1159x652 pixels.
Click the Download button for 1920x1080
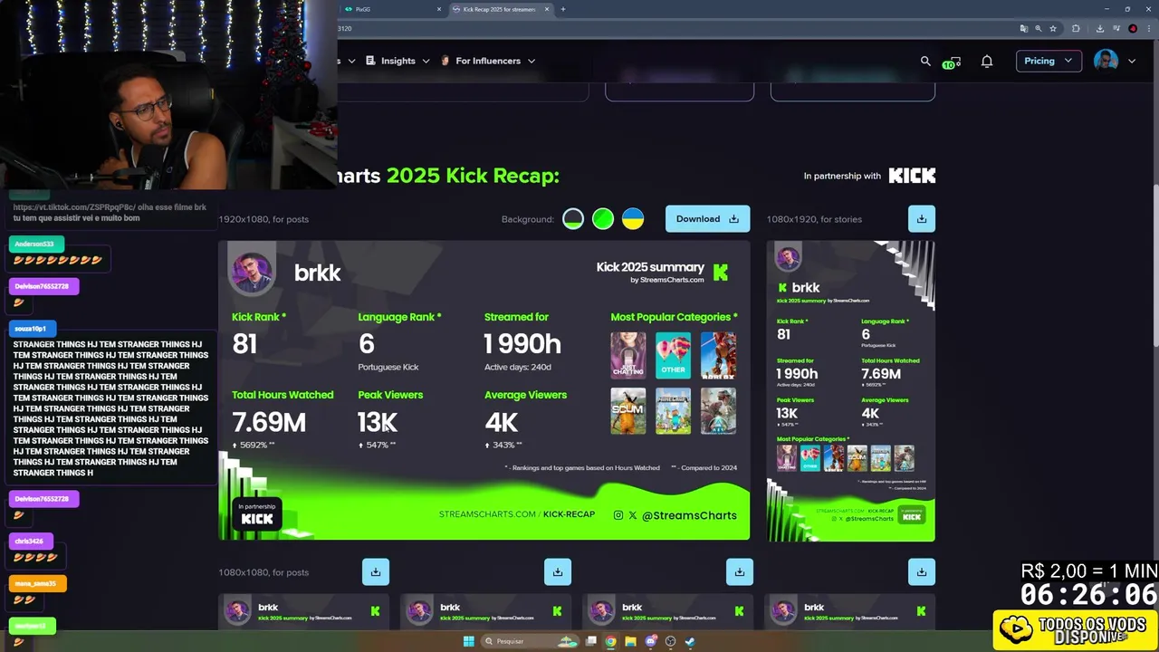(707, 218)
